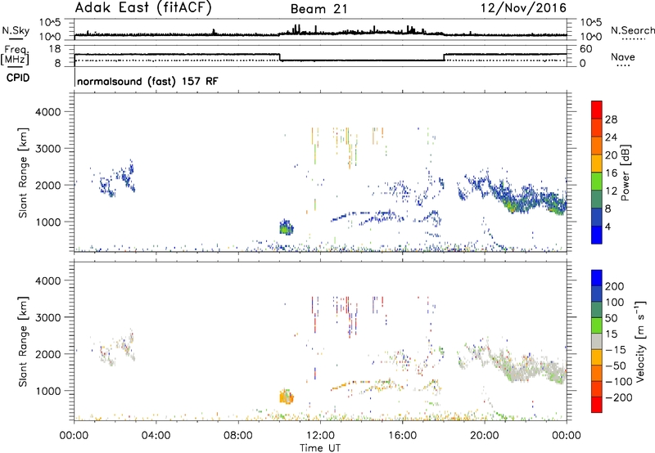Click the "4000" tick of the power panel
This screenshot has width=655, height=453.
coord(48,112)
